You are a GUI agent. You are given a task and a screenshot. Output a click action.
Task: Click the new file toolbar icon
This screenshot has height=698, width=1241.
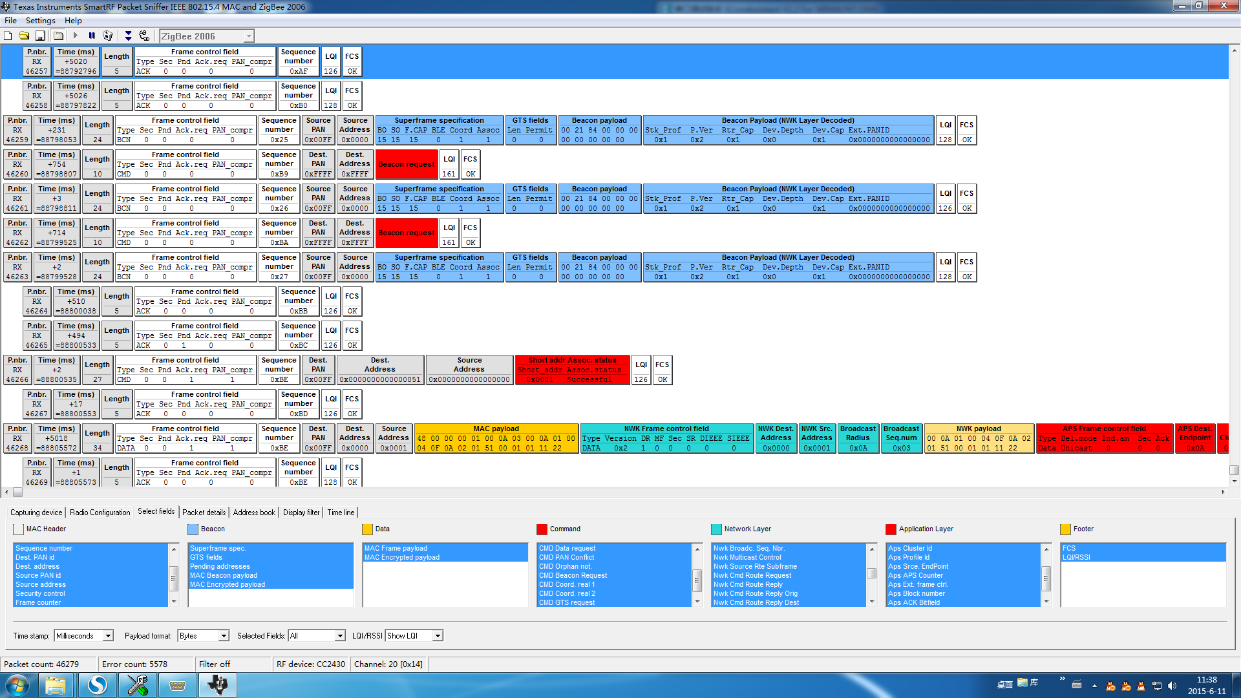[8, 36]
